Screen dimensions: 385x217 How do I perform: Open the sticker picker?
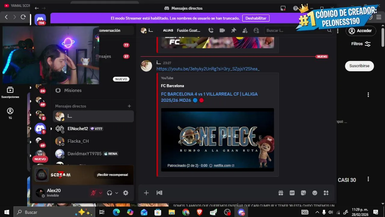tap(303, 193)
